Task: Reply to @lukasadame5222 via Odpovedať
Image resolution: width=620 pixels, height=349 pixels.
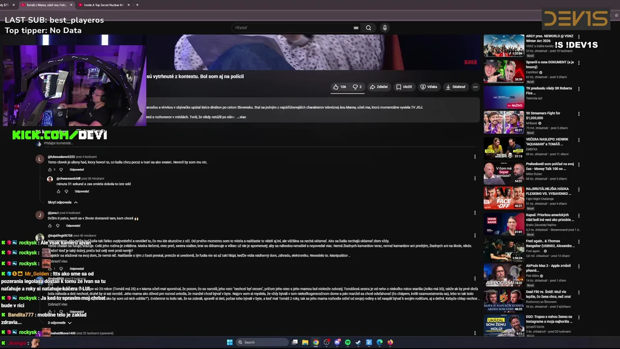Action: pos(77,170)
